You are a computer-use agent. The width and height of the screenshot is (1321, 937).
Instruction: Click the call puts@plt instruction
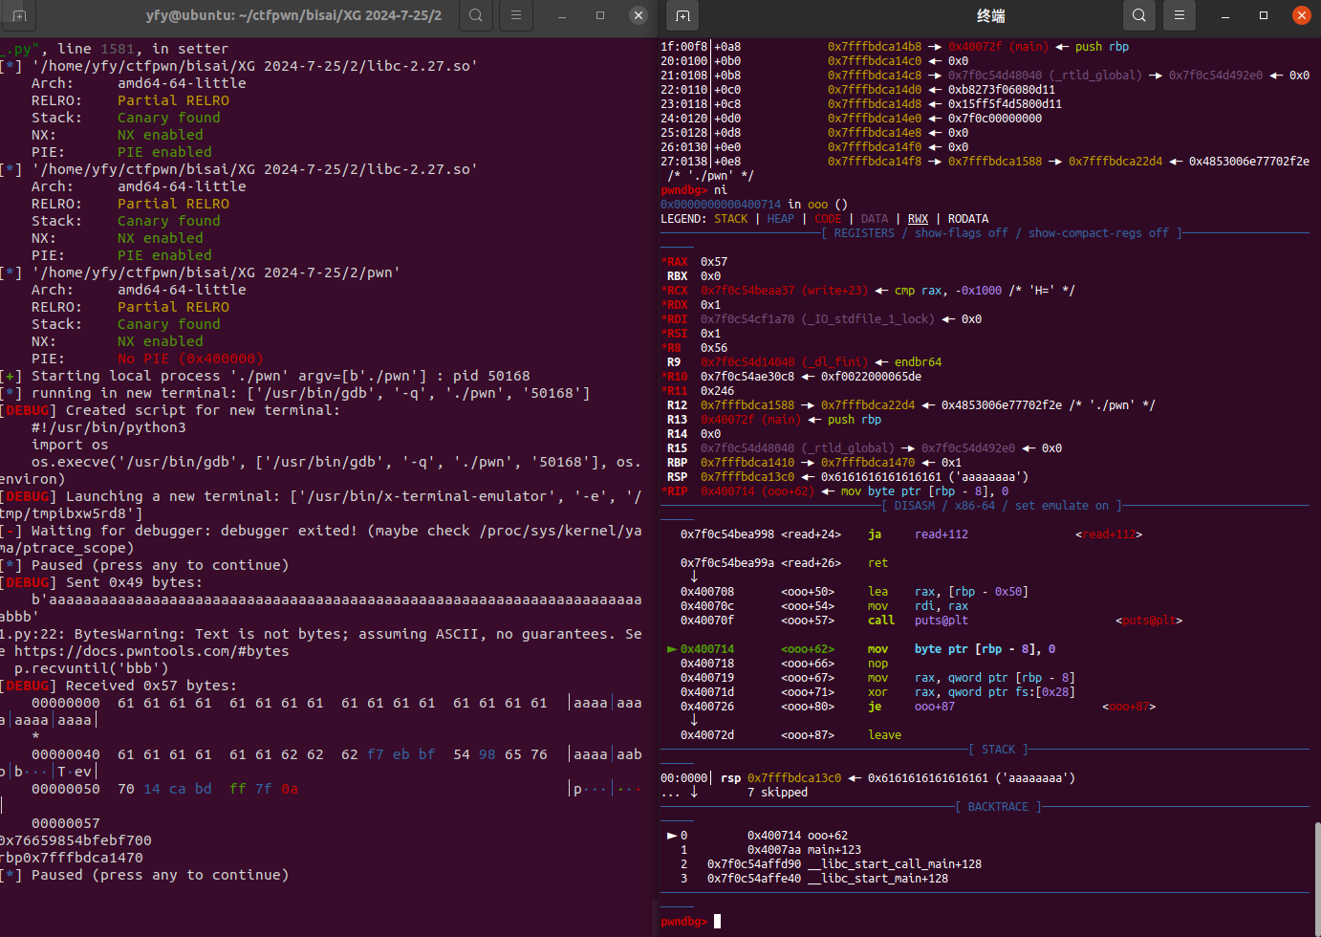pyautogui.click(x=918, y=621)
